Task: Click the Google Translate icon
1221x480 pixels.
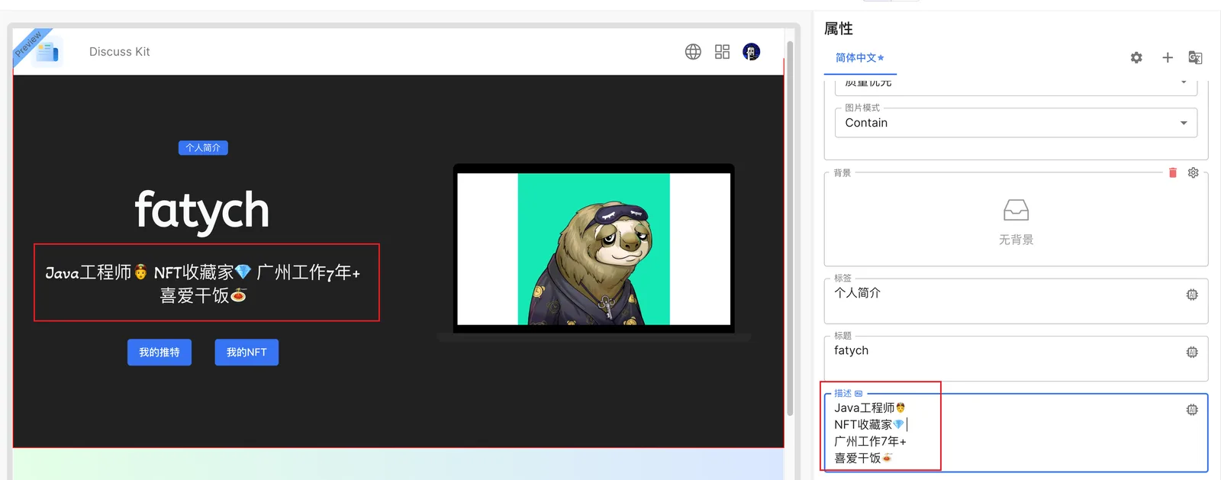Action: click(x=1195, y=58)
